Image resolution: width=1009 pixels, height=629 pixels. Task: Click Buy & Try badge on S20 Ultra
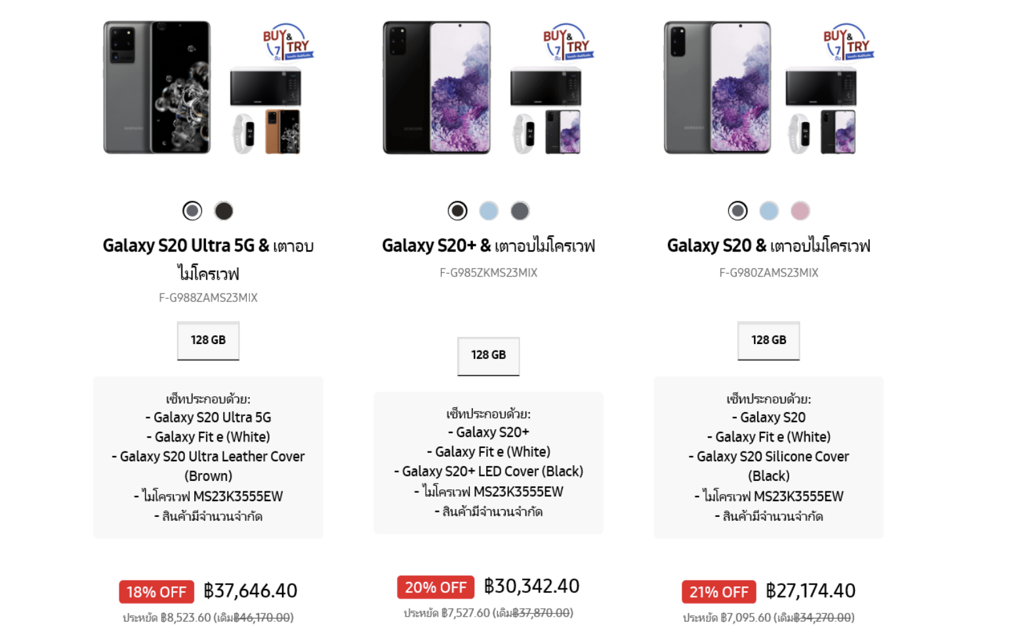point(288,43)
